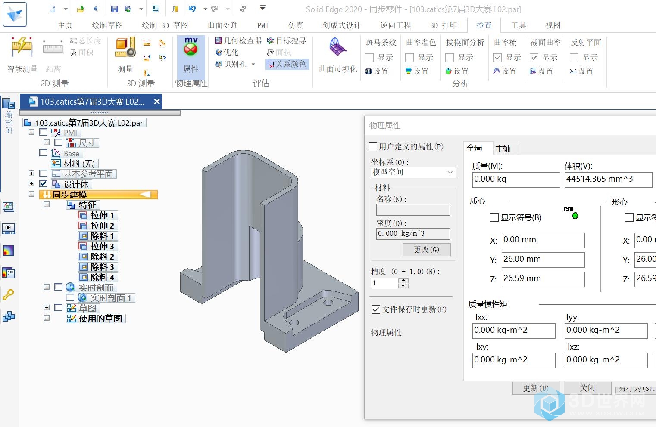Open the Solid Edge application button

pos(15,14)
